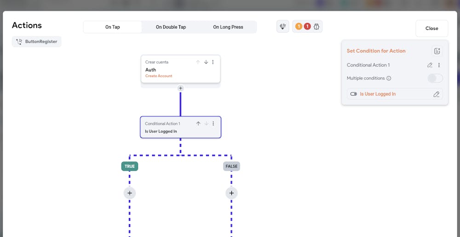Open side panel Conditional Action 1 options menu

439,65
